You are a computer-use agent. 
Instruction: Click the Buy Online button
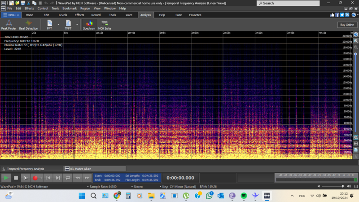[347, 25]
